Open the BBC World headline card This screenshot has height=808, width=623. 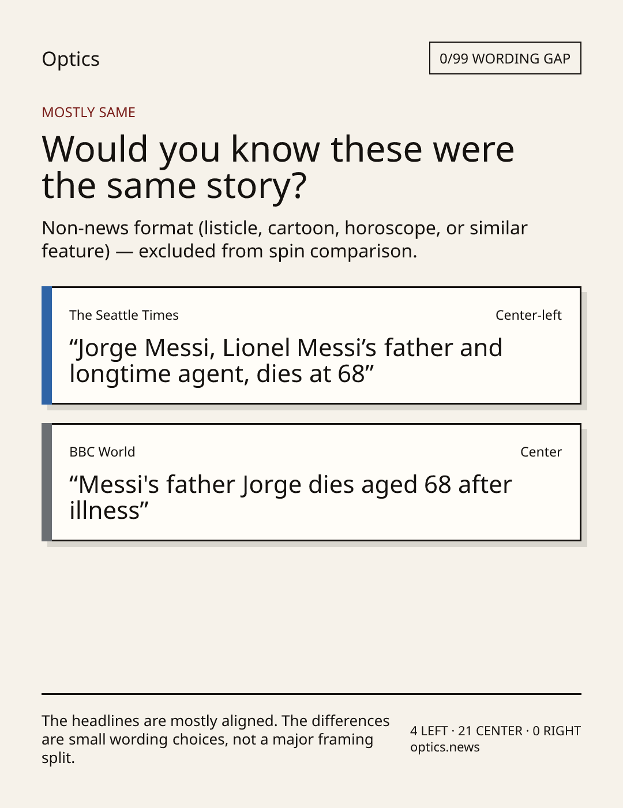click(311, 482)
